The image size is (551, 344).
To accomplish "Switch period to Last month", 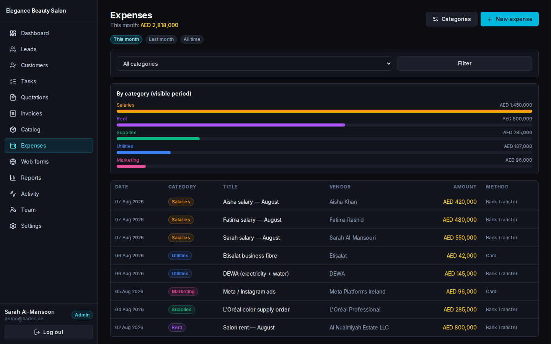I will pos(161,39).
